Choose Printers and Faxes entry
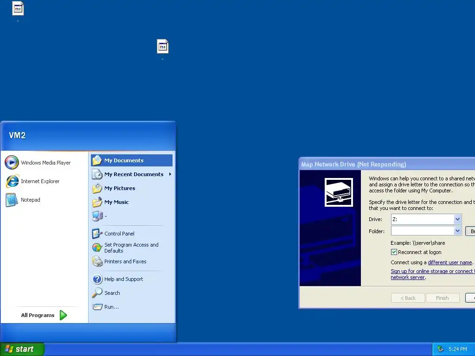 (x=132, y=261)
